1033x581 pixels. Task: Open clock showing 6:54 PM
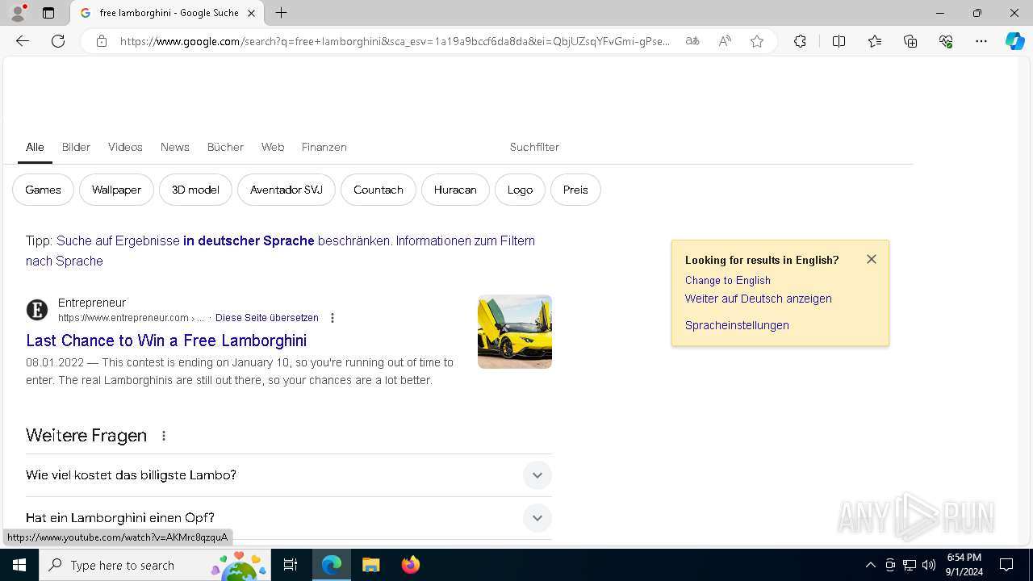pyautogui.click(x=964, y=565)
